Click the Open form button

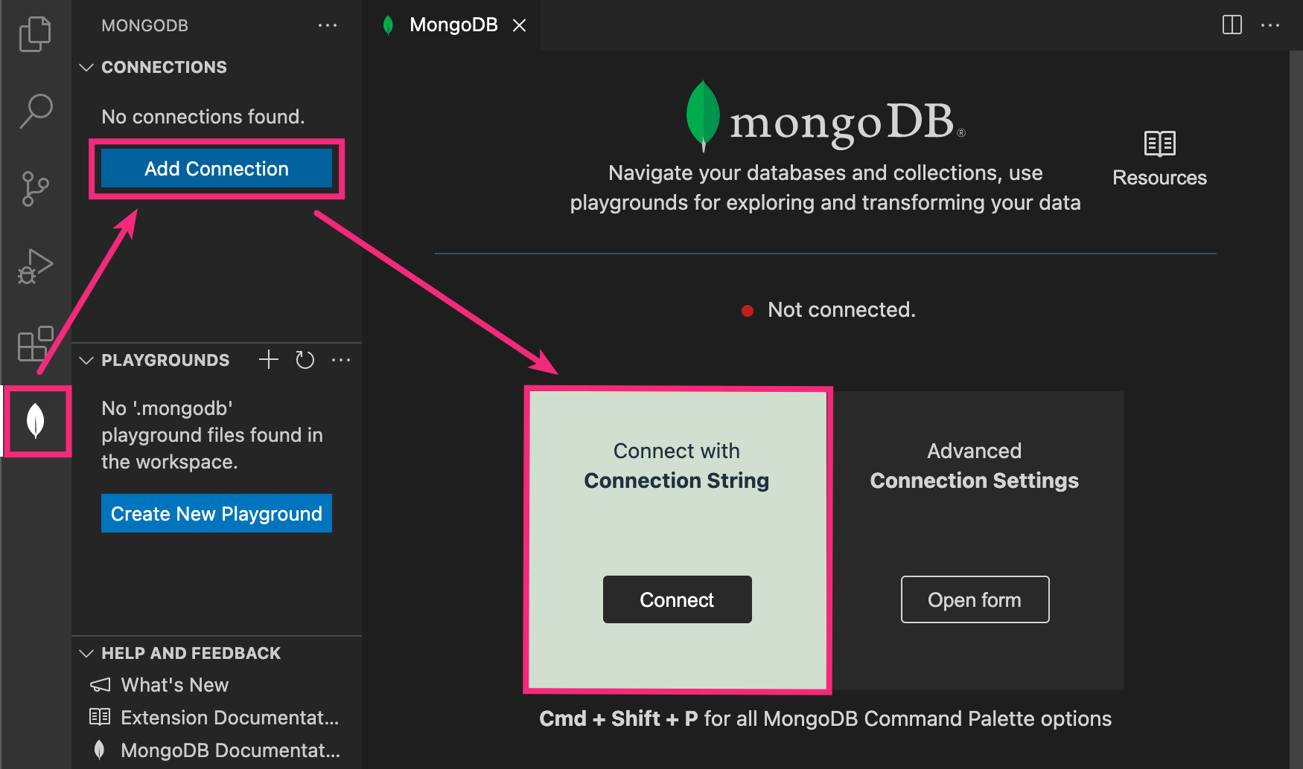pos(975,599)
